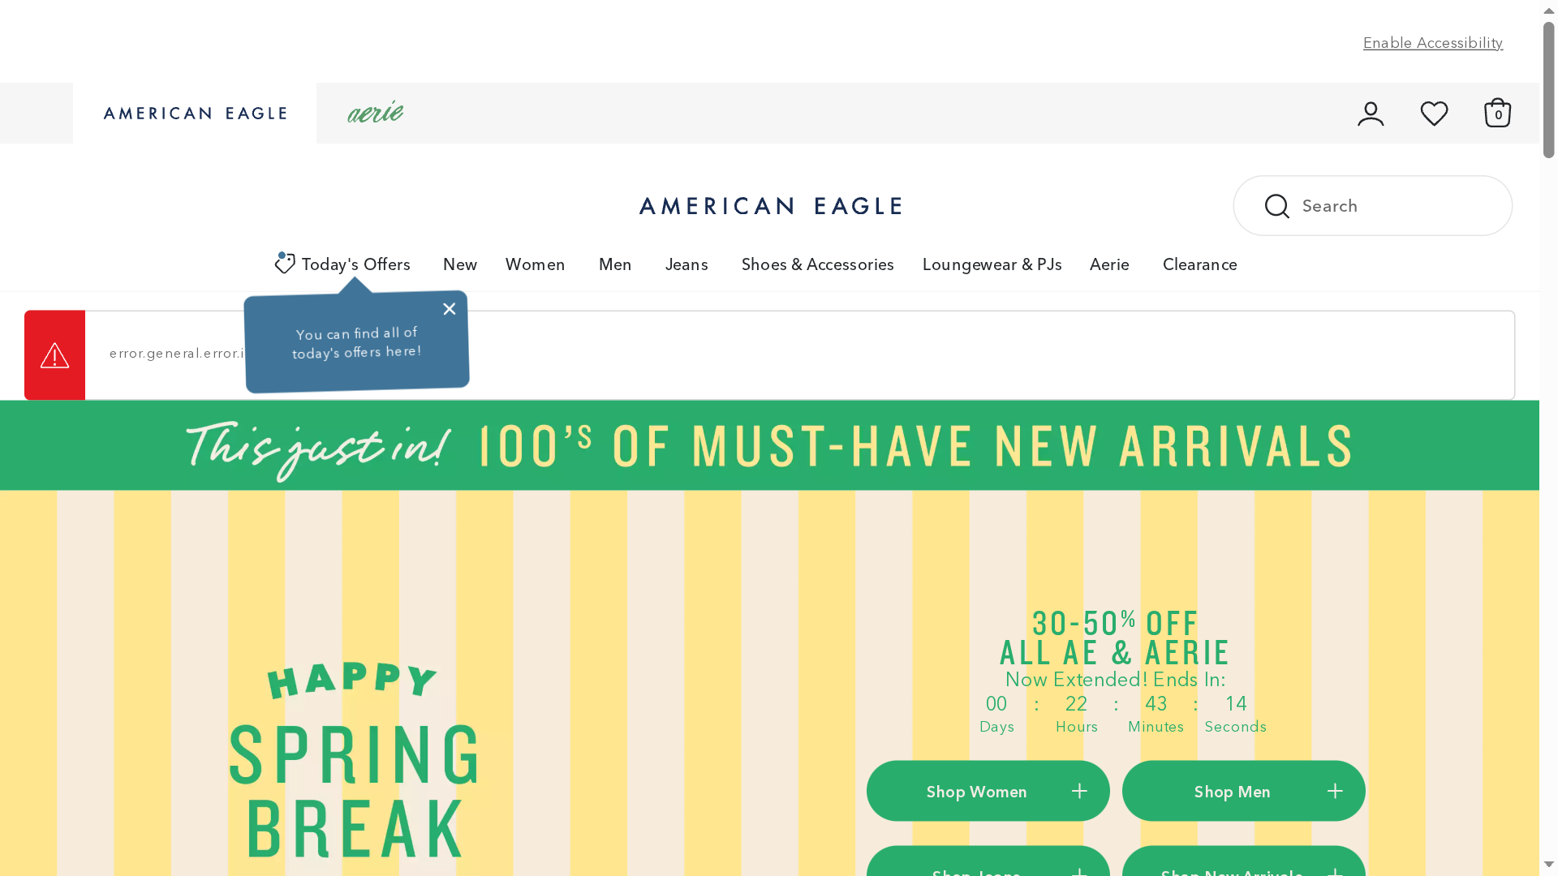This screenshot has width=1558, height=876.
Task: Click the search magnifier icon
Action: [1276, 206]
